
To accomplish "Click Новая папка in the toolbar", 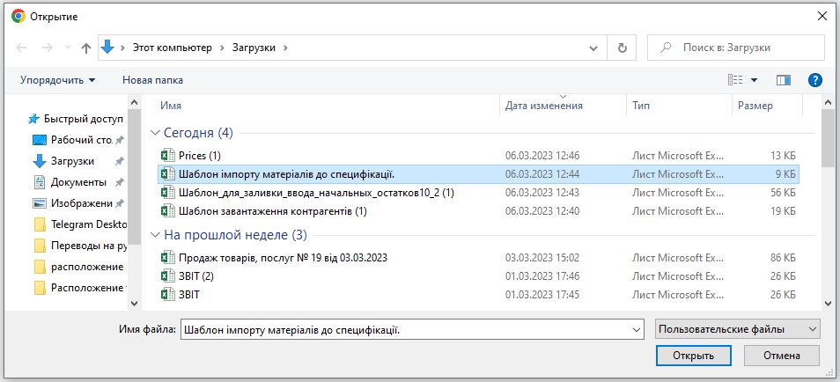I will click(x=152, y=80).
